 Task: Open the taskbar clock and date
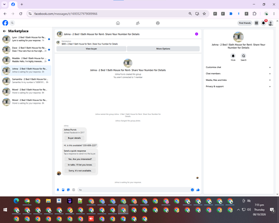259,210
